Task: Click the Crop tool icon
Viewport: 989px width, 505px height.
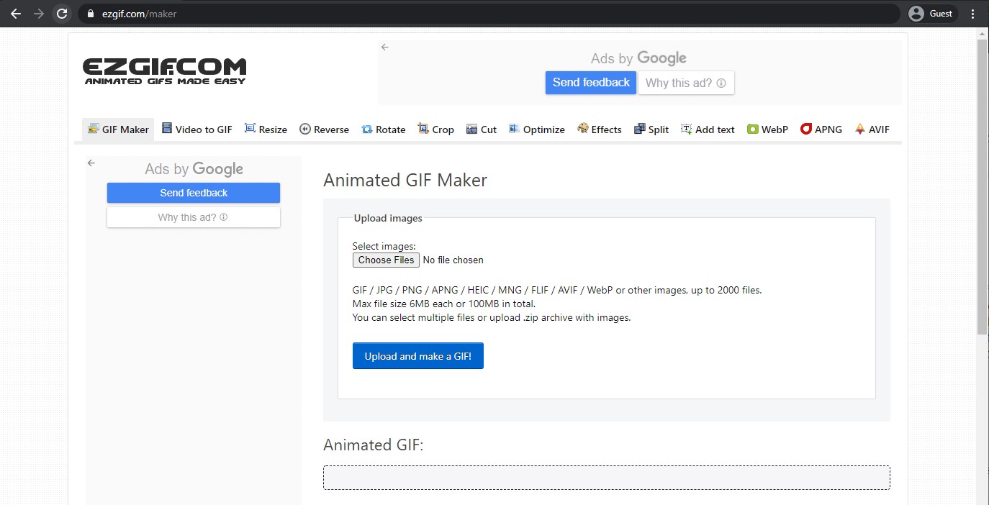Action: 423,129
